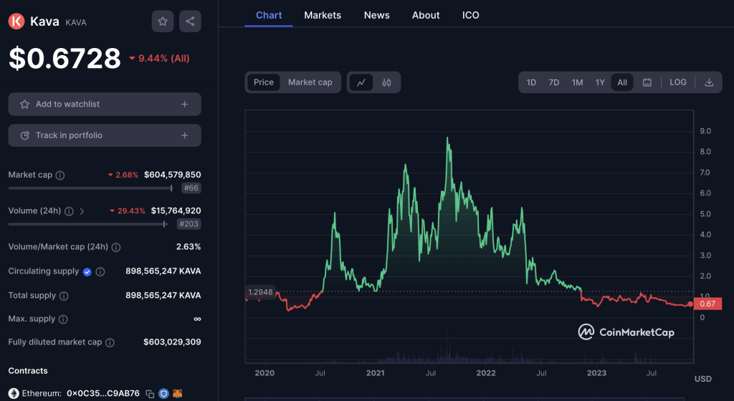Screen dimensions: 734x401
Task: Click the Ethereum contract address 0x0C35...C9AB76
Action: point(103,394)
